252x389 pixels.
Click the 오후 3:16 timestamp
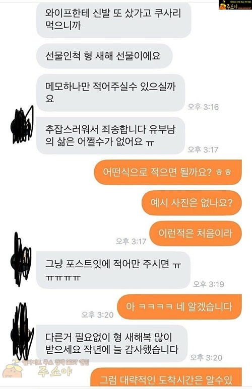point(203,107)
